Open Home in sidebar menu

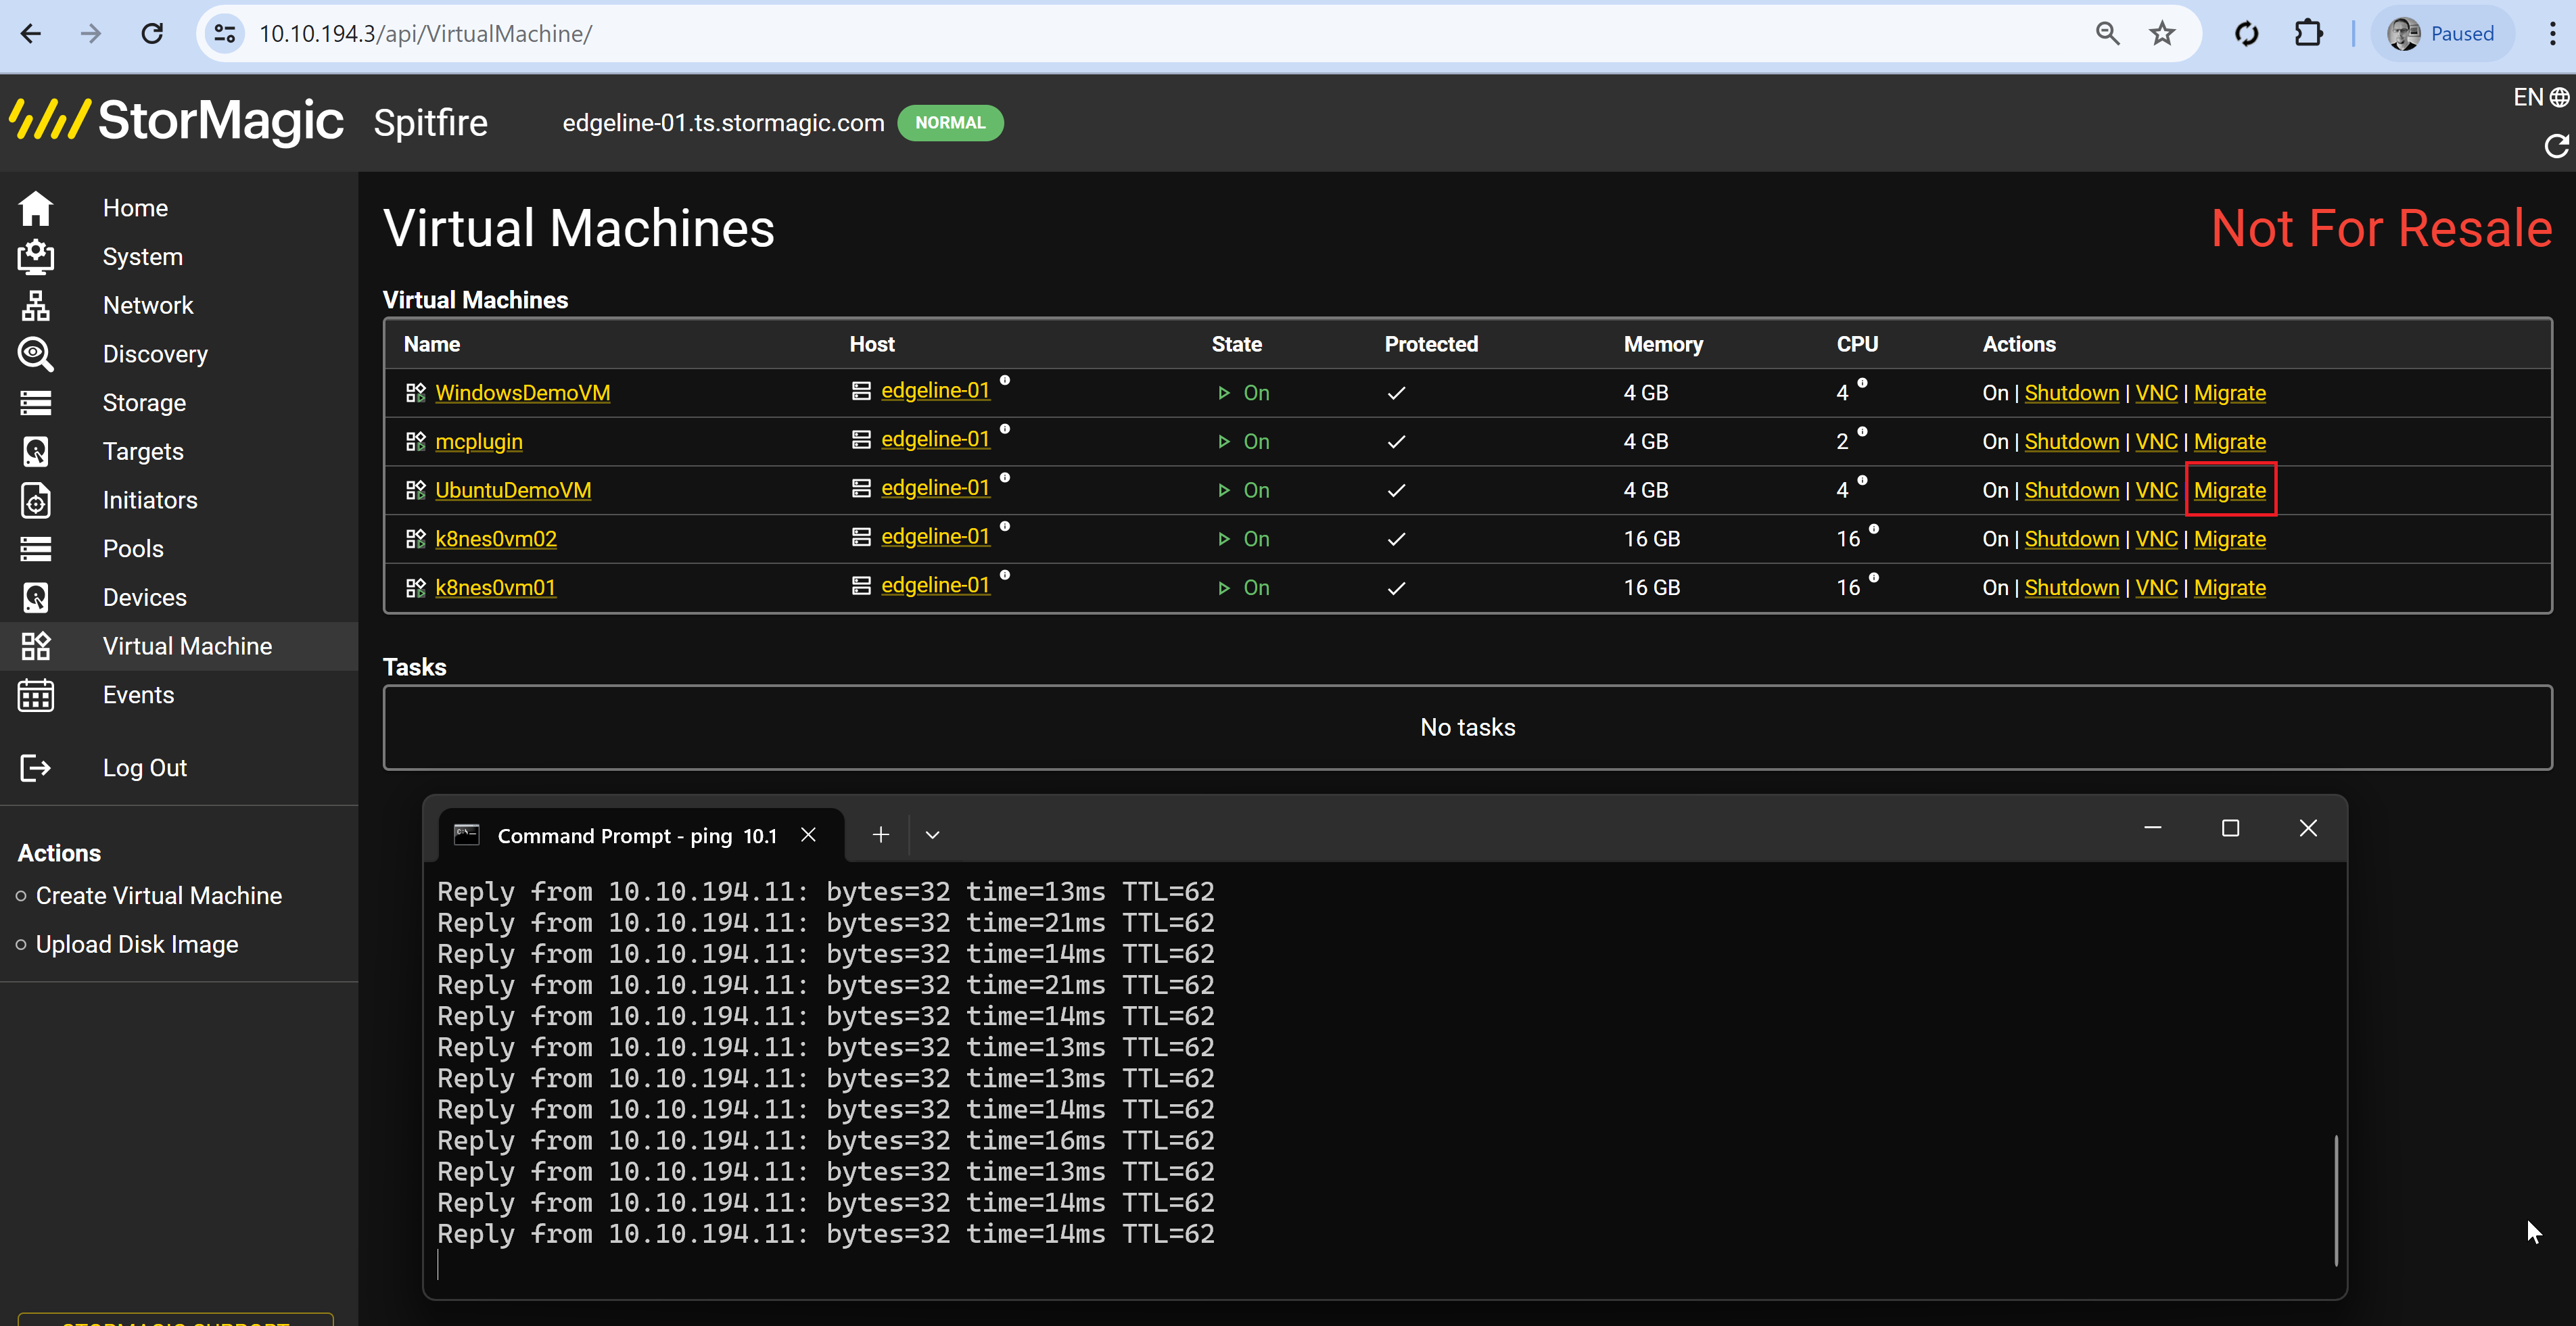click(x=135, y=208)
